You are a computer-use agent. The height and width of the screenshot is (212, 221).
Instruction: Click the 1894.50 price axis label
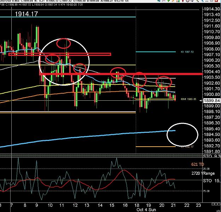tap(212, 134)
